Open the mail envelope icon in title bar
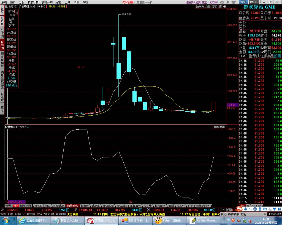This screenshot has width=282, height=225. 222,2
